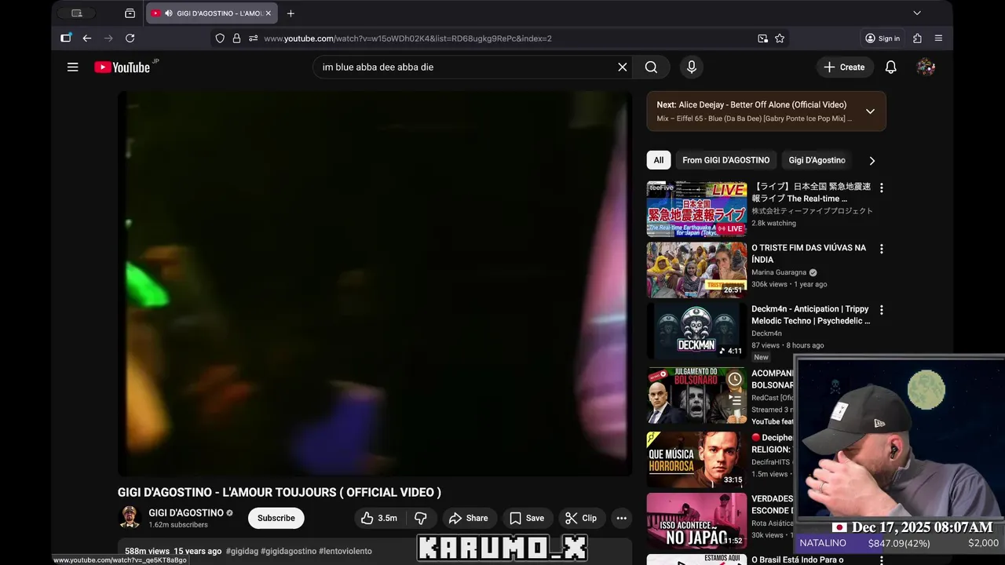
Task: Open the channel avatar under the video
Action: click(130, 518)
